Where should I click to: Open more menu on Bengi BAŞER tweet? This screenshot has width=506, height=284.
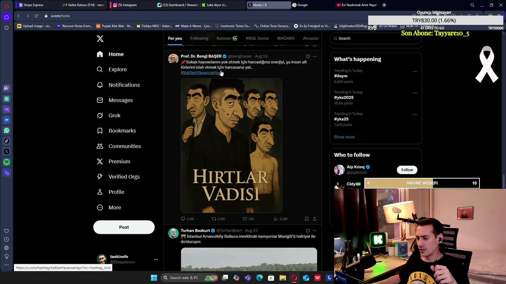pyautogui.click(x=315, y=56)
